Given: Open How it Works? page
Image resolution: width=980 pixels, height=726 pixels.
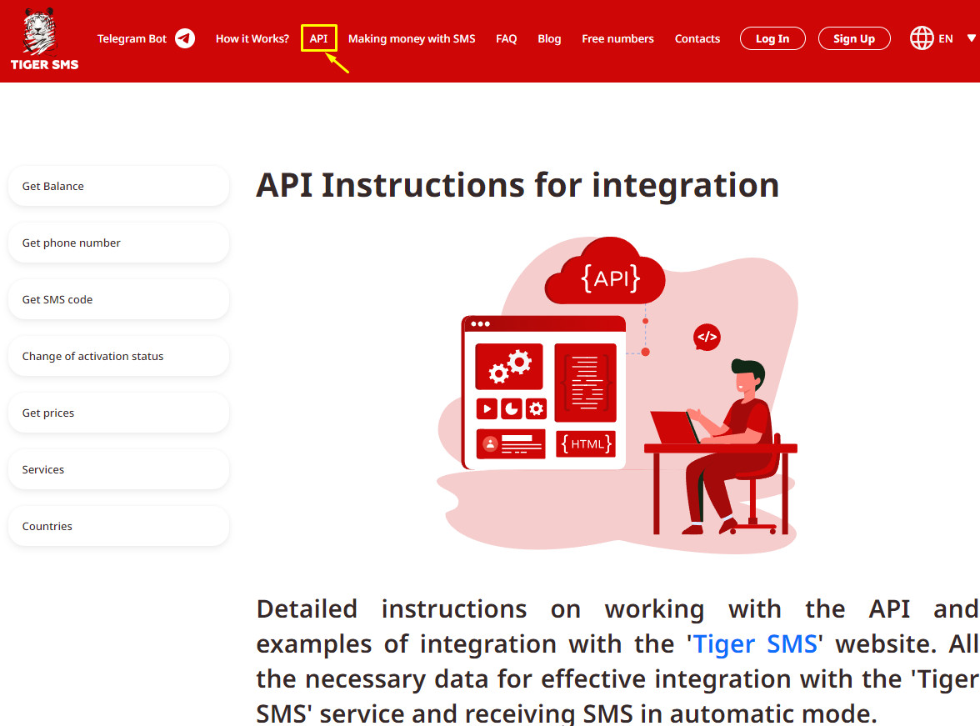Looking at the screenshot, I should 252,39.
